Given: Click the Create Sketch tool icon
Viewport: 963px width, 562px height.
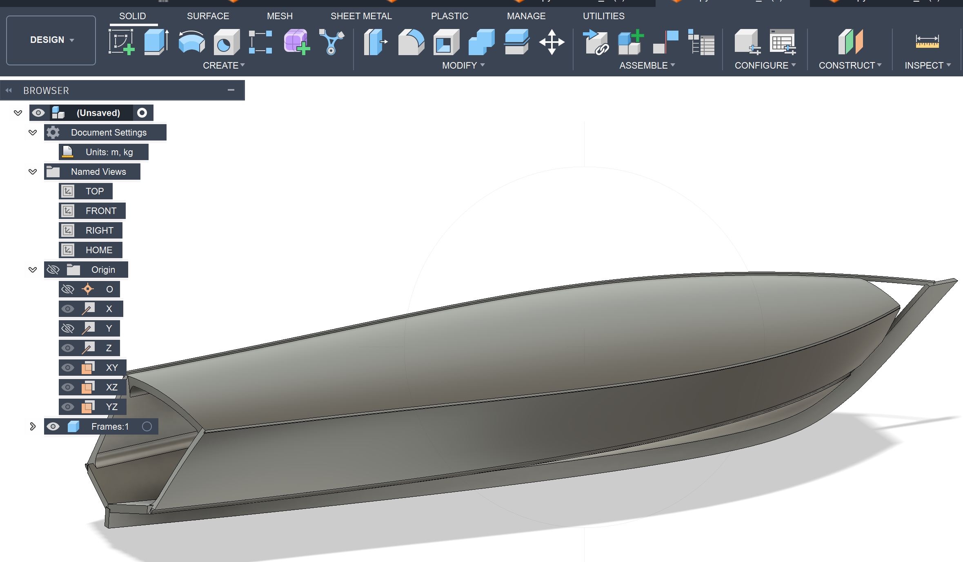Looking at the screenshot, I should point(121,42).
